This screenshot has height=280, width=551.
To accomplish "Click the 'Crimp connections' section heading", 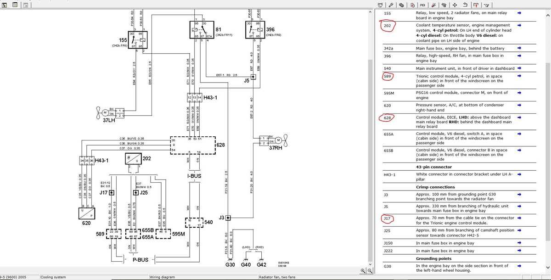I will (435, 187).
